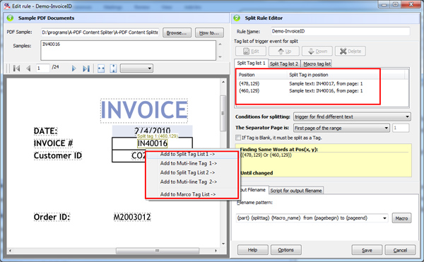Open the zoom level dropdown
Image resolution: width=424 pixels, height=262 pixels.
pos(136,69)
